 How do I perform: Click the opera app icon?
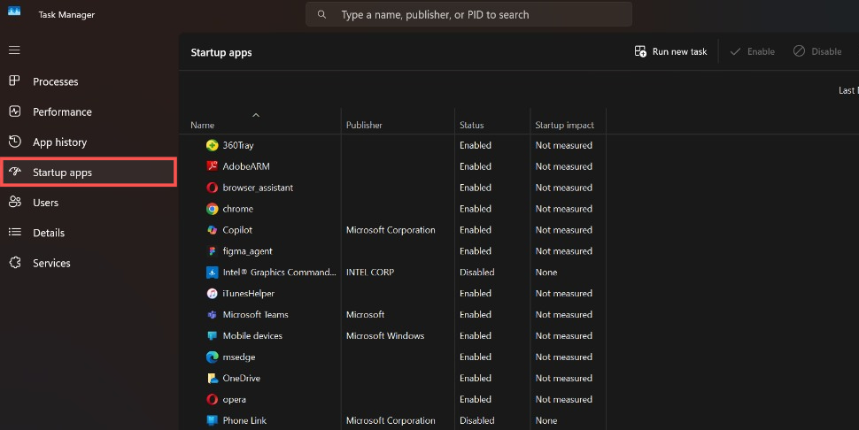pos(212,399)
